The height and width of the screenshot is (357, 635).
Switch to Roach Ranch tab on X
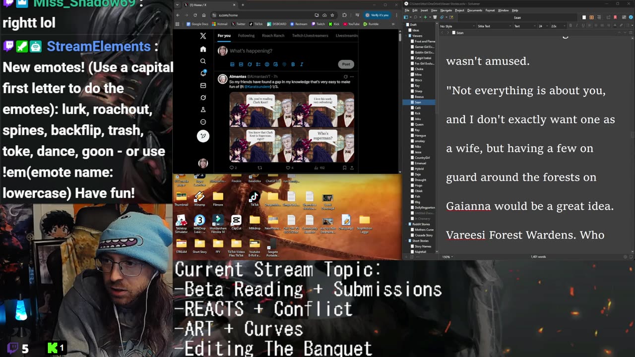click(x=273, y=36)
